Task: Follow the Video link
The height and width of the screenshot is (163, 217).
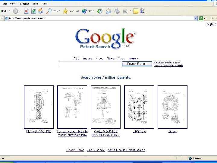Action: (x=99, y=59)
